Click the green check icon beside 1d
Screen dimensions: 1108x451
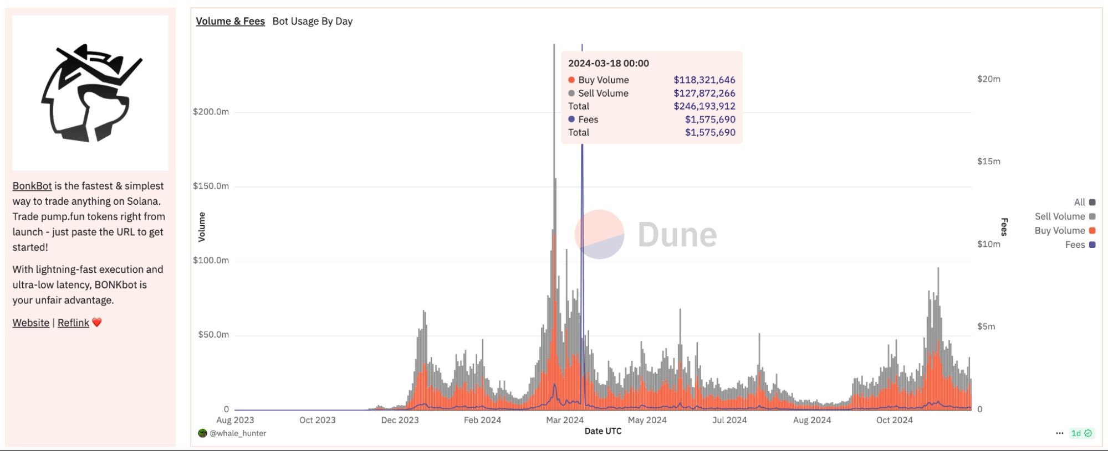(x=1088, y=433)
